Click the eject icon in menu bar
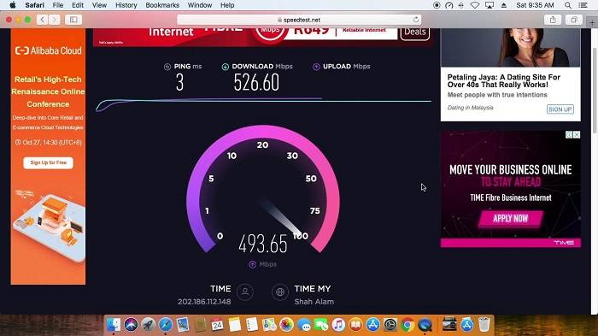Image resolution: width=598 pixels, height=336 pixels. coord(504,5)
